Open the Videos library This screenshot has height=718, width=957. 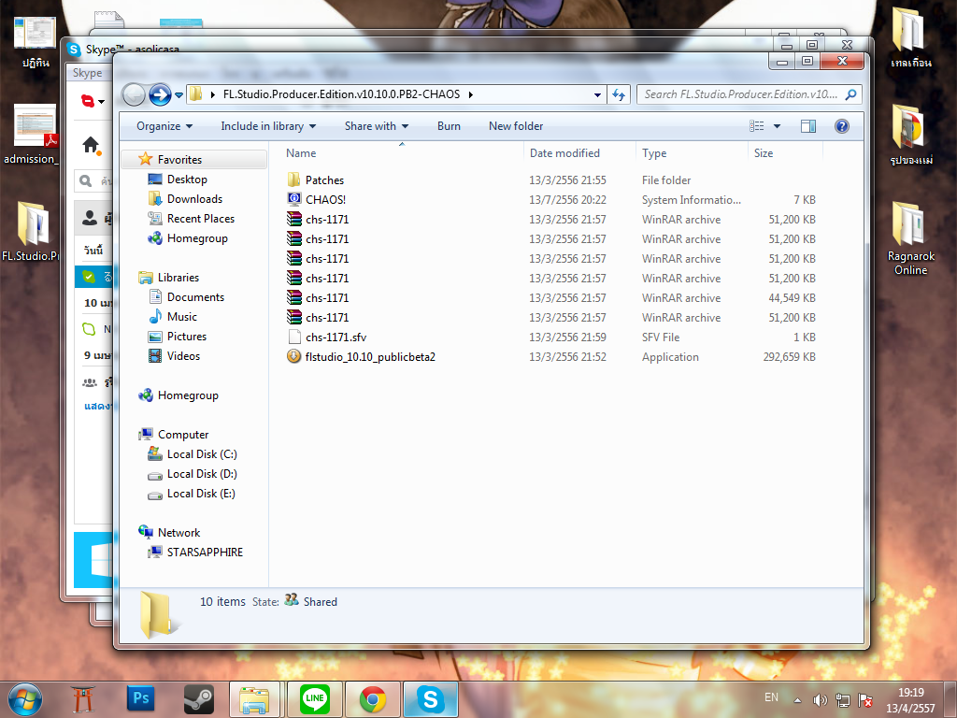(183, 356)
